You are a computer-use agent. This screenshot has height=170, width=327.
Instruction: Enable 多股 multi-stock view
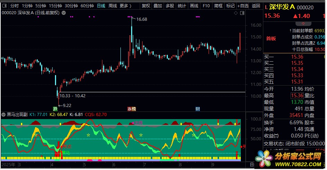click(x=170, y=6)
